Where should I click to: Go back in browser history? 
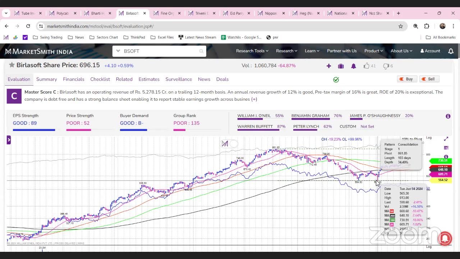6,26
